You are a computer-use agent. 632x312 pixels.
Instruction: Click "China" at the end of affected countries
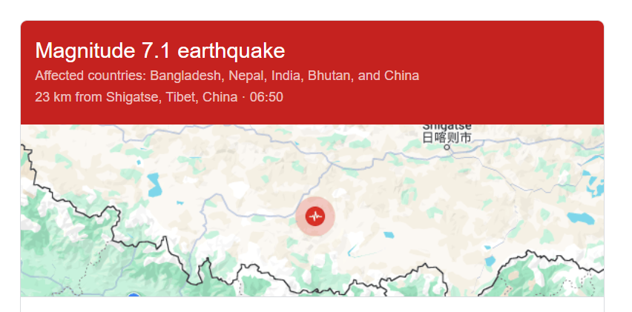pyautogui.click(x=401, y=76)
